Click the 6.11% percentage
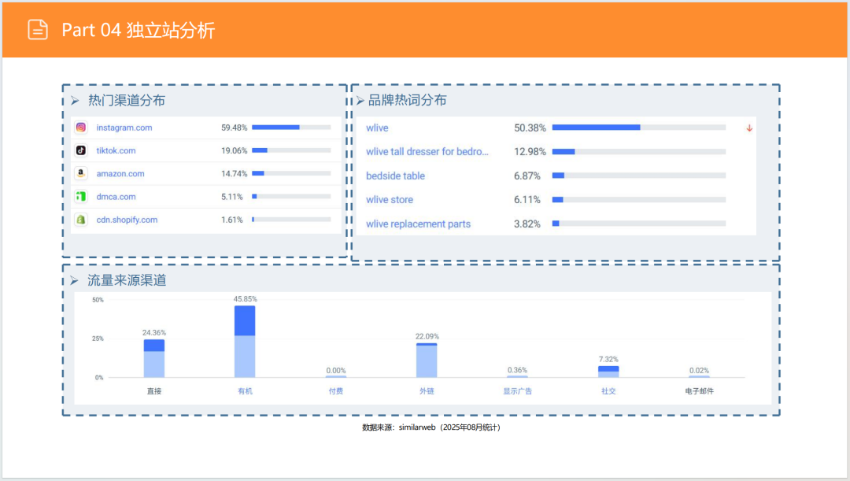 (527, 199)
